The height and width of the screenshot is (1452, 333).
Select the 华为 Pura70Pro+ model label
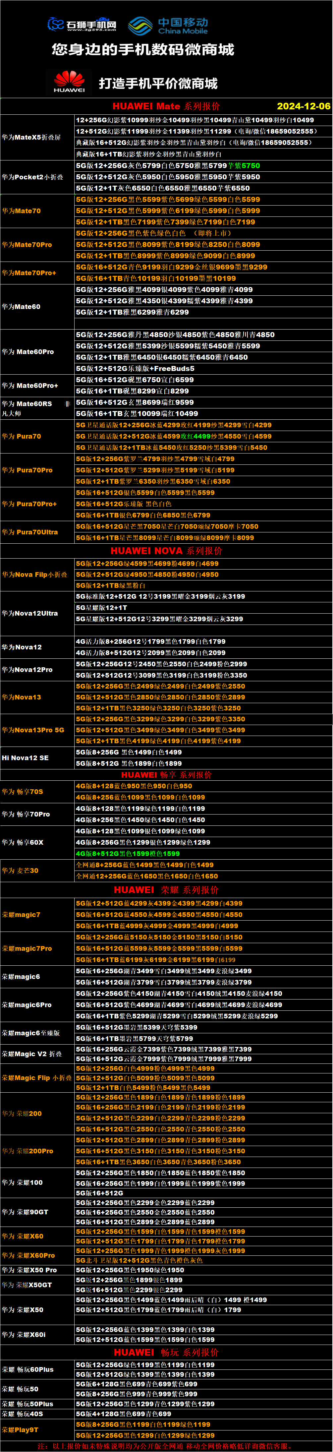29,504
